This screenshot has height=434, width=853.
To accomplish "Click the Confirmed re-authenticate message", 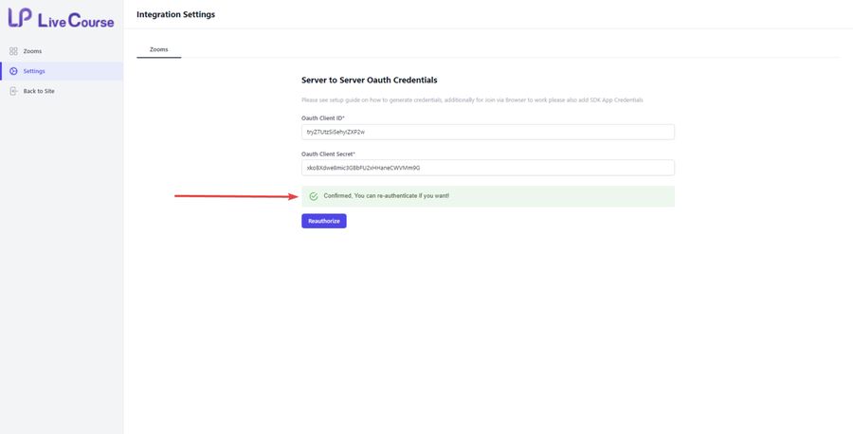I will [387, 196].
